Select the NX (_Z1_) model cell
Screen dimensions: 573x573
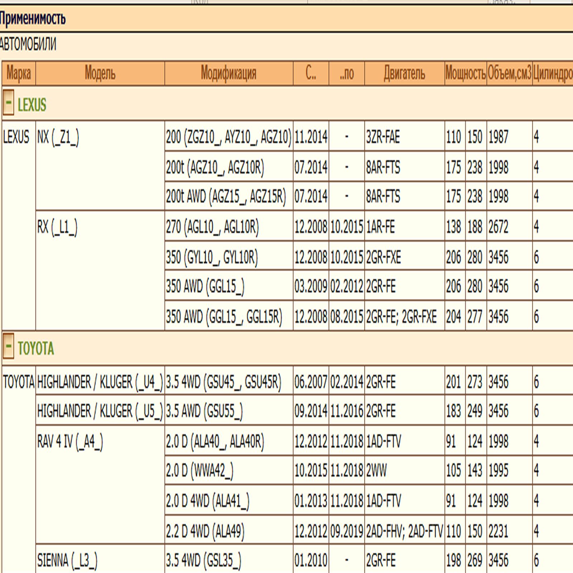pyautogui.click(x=58, y=137)
